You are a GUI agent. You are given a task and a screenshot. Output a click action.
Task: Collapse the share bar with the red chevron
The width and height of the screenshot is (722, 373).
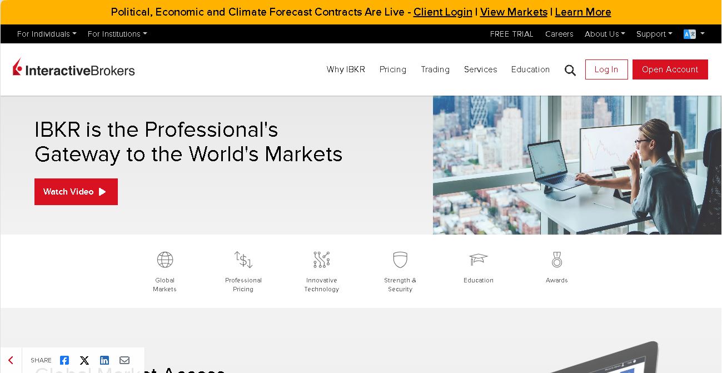point(11,360)
